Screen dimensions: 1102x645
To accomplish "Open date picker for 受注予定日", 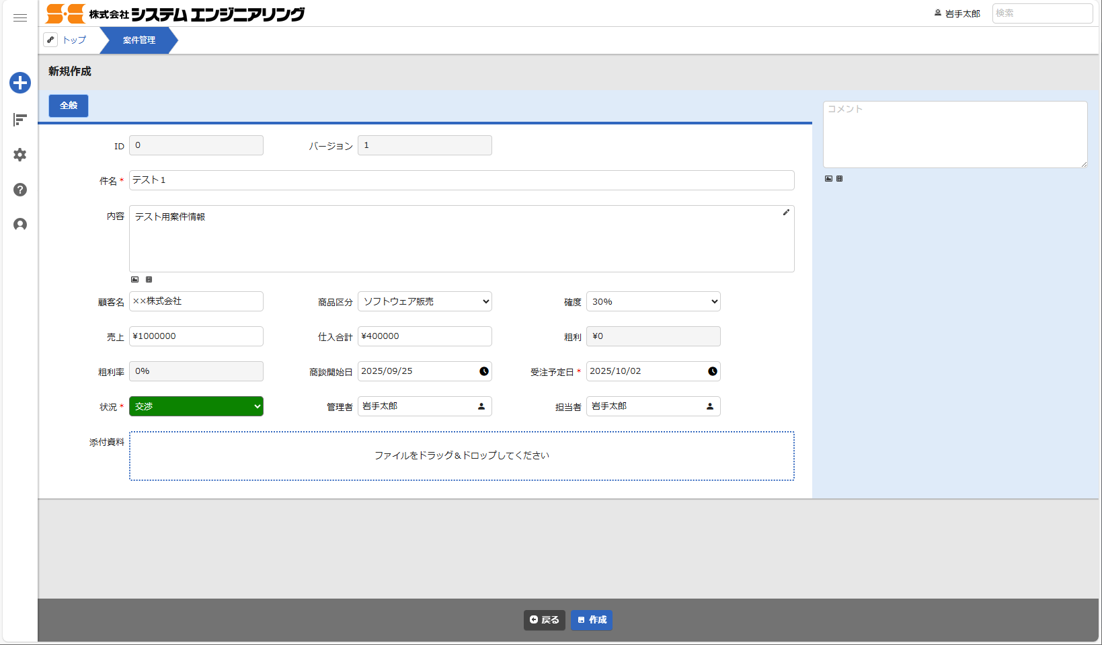I will 712,371.
